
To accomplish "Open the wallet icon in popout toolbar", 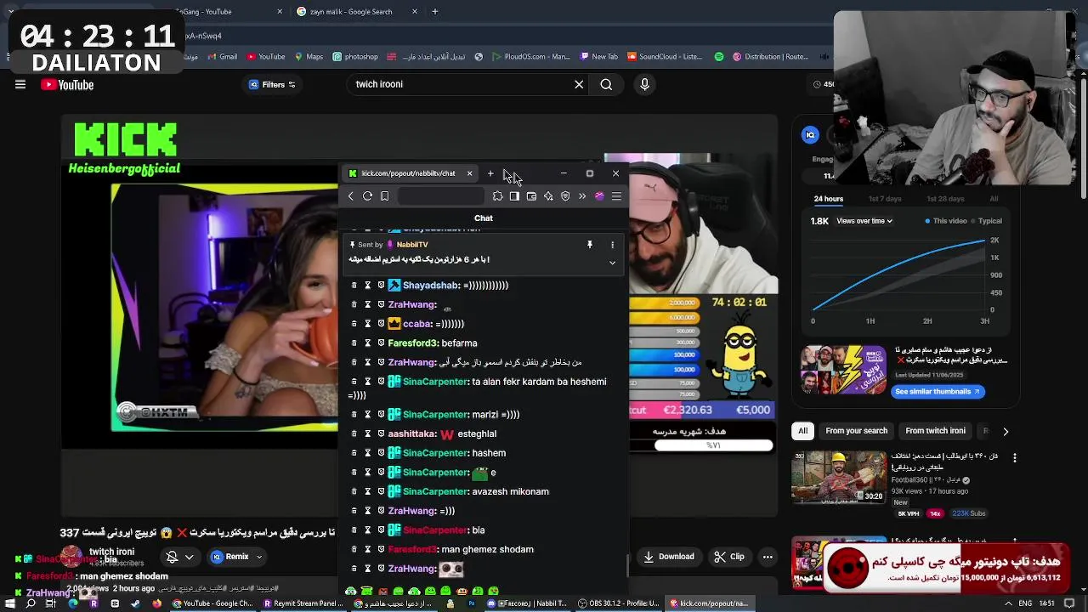I will pos(531,196).
